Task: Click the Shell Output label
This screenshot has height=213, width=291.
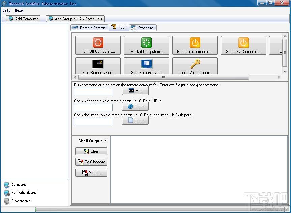Action: (92, 141)
